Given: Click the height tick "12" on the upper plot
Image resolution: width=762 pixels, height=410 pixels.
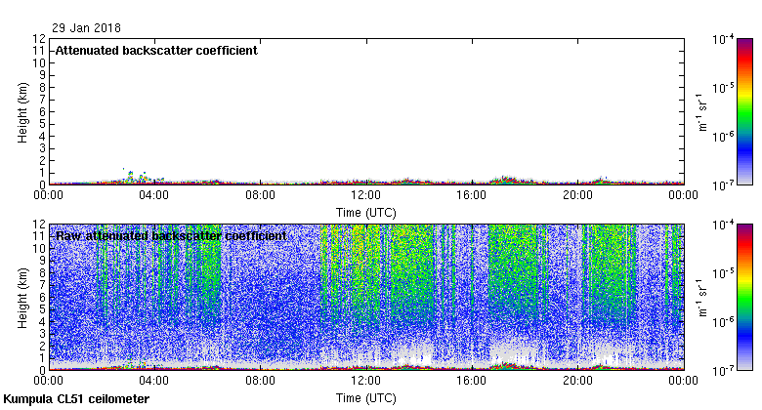Looking at the screenshot, I should click(39, 39).
